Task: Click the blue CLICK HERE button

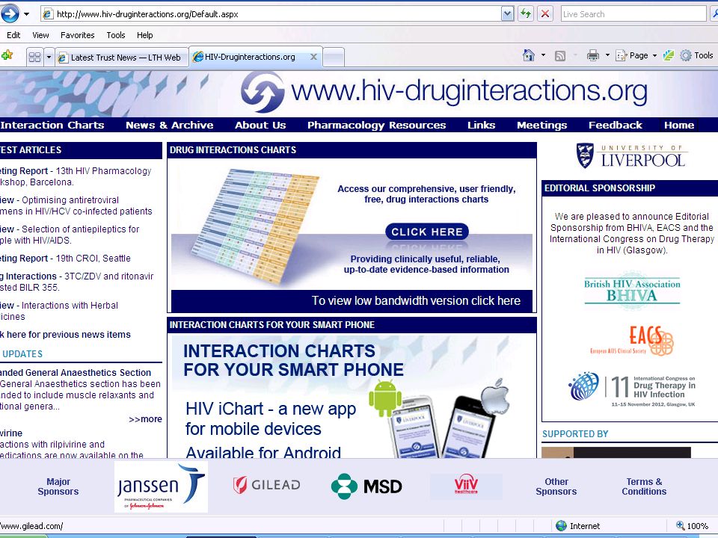Action: [x=427, y=232]
